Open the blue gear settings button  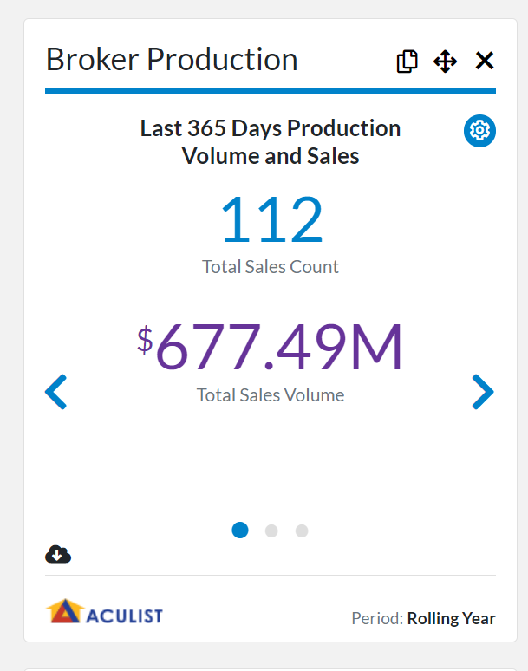(479, 131)
